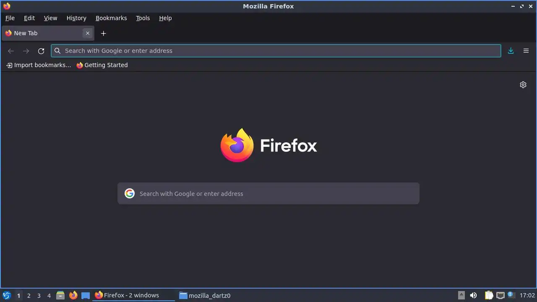The height and width of the screenshot is (302, 537).
Task: Open the LXQt start menu
Action: [x=7, y=295]
